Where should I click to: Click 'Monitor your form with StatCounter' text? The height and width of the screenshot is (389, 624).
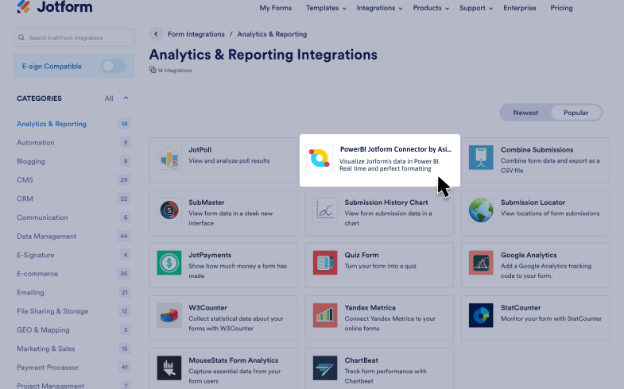551,318
